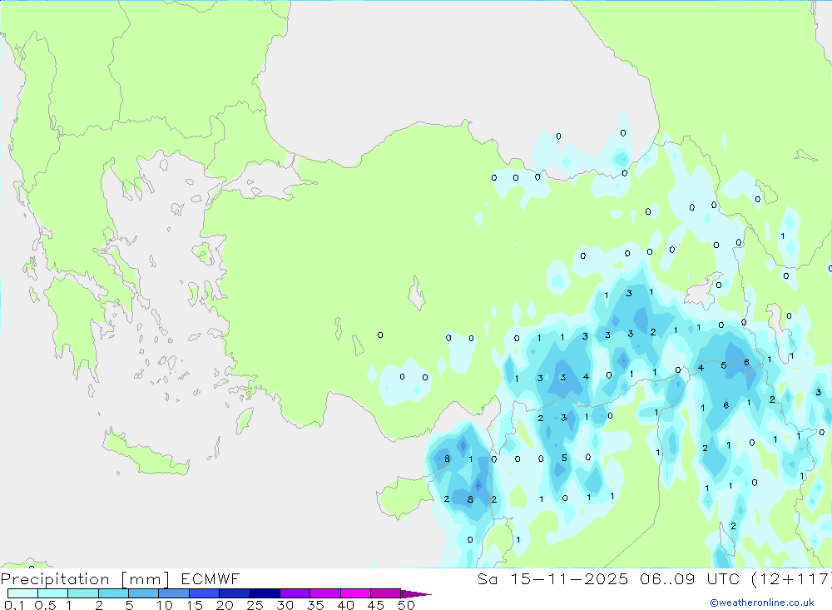Click the above-50 arrow tip of legend
The height and width of the screenshot is (610, 832).
pyautogui.click(x=417, y=594)
